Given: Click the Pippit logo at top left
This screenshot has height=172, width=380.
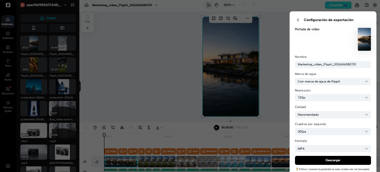Looking at the screenshot, I should [x=8, y=5].
